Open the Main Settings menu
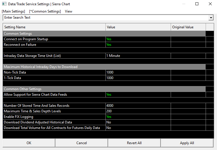The height and width of the screenshot is (150, 217). pos(13,11)
